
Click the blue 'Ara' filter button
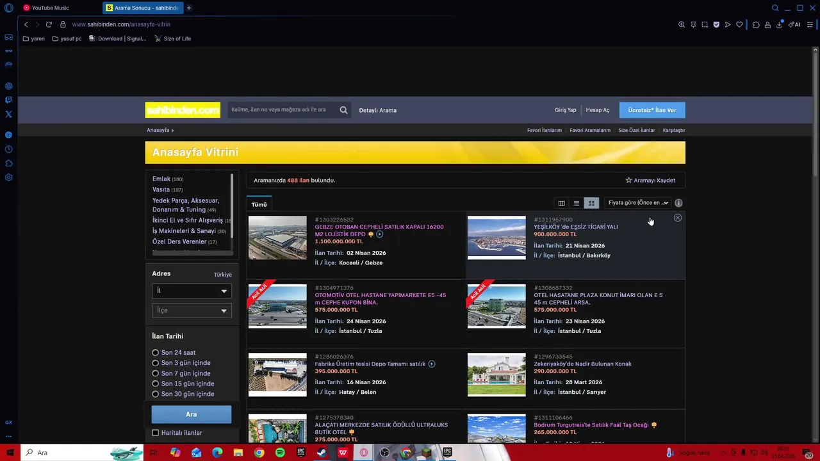point(192,414)
